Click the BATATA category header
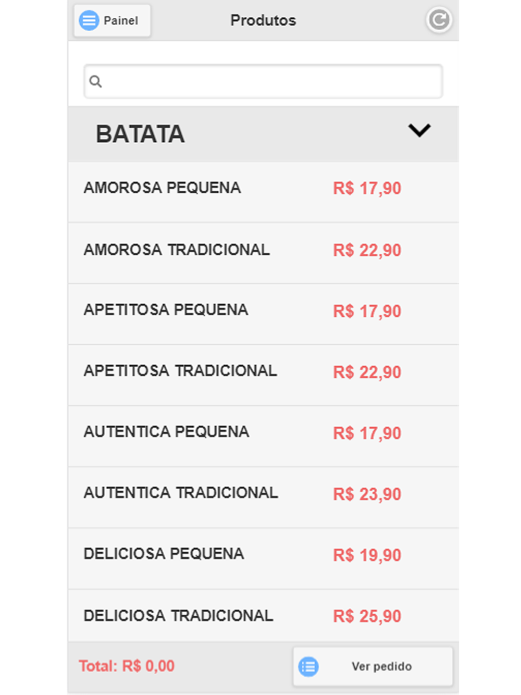This screenshot has width=521, height=695. [263, 134]
